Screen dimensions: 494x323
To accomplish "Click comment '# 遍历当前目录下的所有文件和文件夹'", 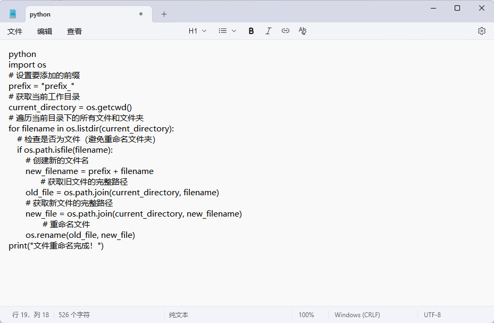I will click(76, 118).
